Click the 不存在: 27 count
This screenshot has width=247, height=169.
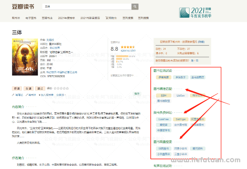[x=184, y=49]
